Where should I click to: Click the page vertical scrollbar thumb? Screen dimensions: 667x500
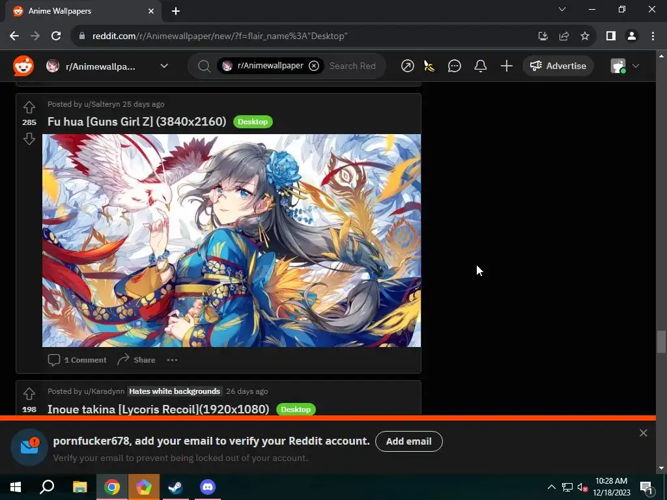tap(661, 341)
